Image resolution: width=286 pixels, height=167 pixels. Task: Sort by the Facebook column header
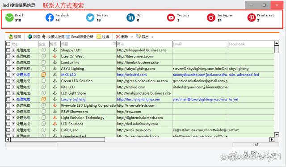[251, 44]
